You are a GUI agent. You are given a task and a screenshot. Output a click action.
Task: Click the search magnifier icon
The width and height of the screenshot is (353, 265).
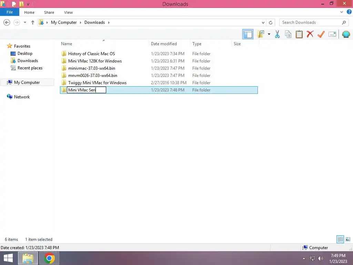(x=344, y=22)
